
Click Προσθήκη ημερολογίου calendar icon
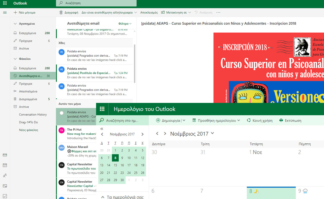coord(194,120)
